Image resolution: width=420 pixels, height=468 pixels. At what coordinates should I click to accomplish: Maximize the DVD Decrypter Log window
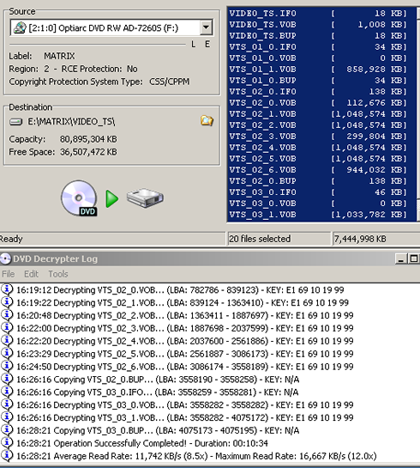click(x=413, y=258)
